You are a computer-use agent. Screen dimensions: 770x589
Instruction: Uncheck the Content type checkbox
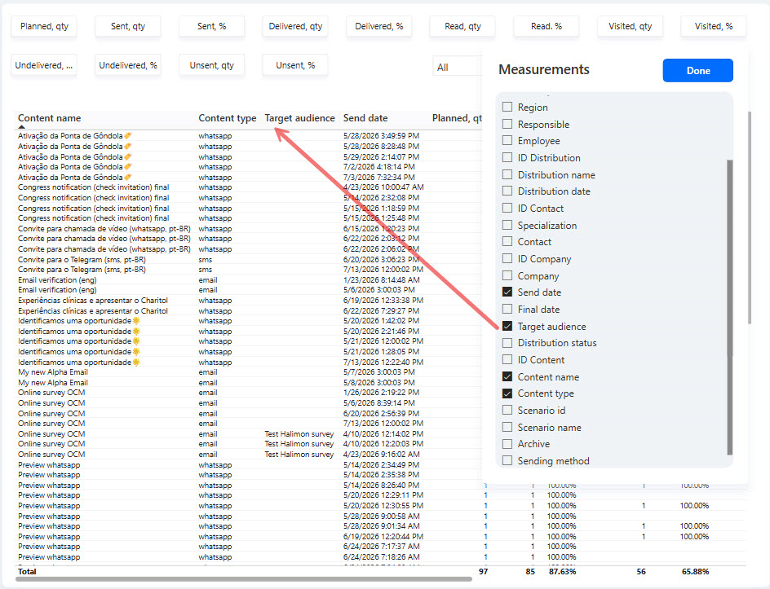(507, 393)
